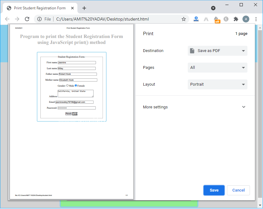Close the Print Student Registration Form tab
Image resolution: width=263 pixels, height=209 pixels.
click(72, 8)
